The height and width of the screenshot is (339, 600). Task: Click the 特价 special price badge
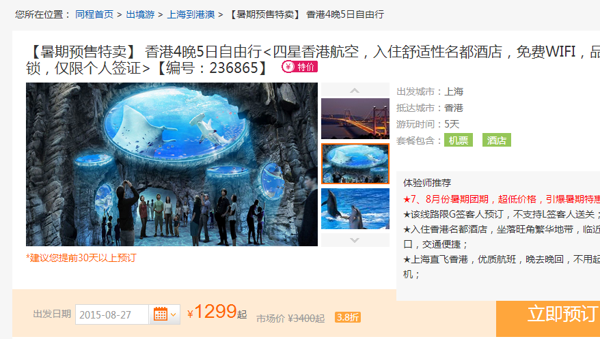(x=299, y=67)
